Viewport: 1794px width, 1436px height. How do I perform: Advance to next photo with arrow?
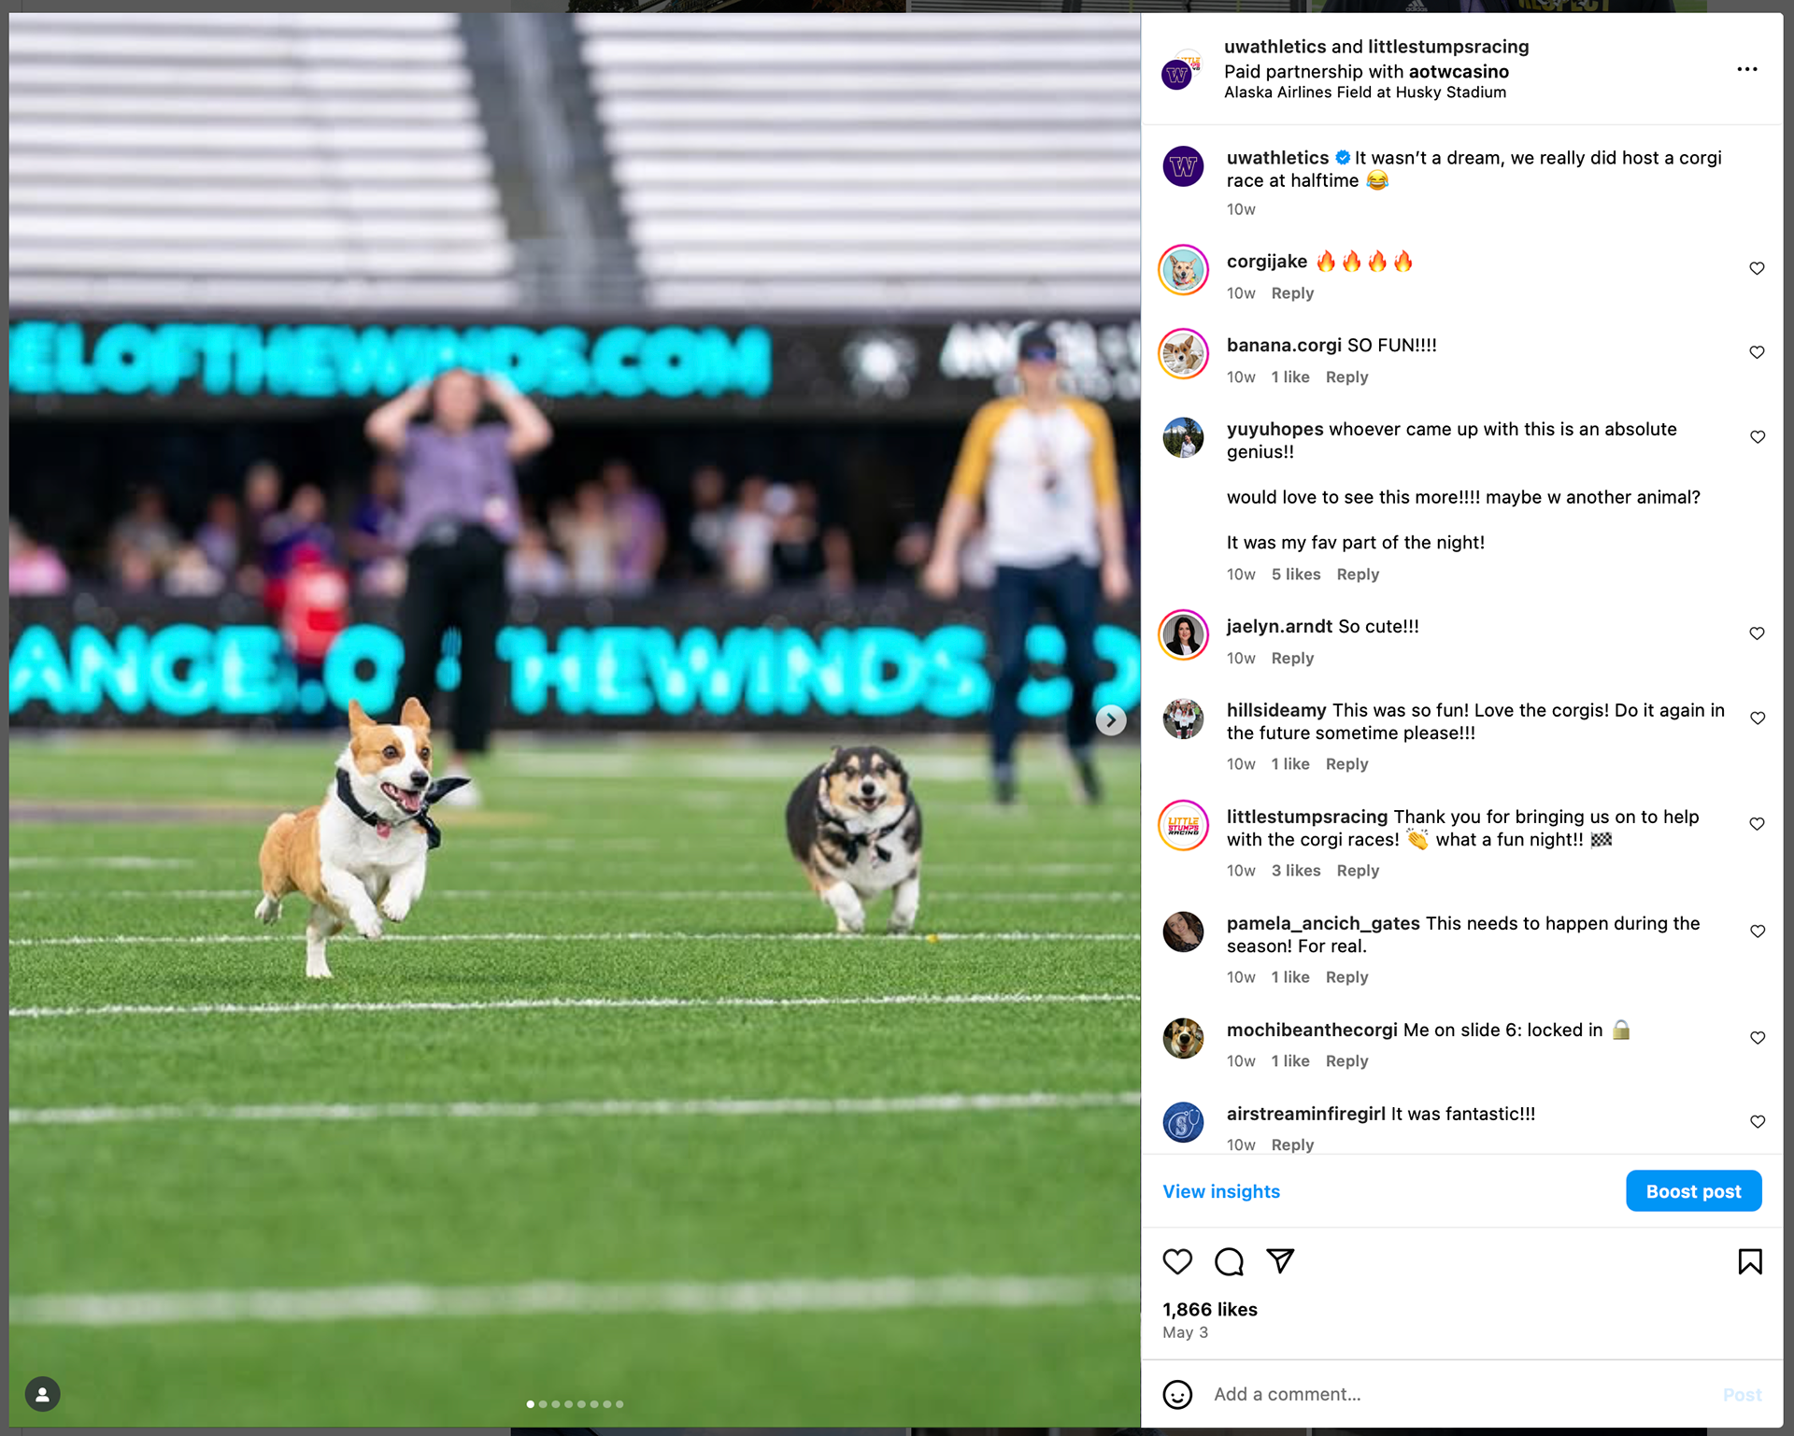pos(1110,719)
